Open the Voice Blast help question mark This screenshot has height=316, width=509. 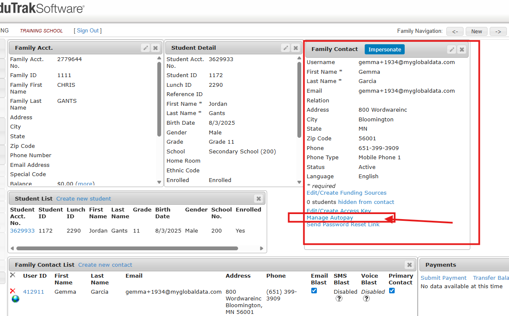(366, 299)
